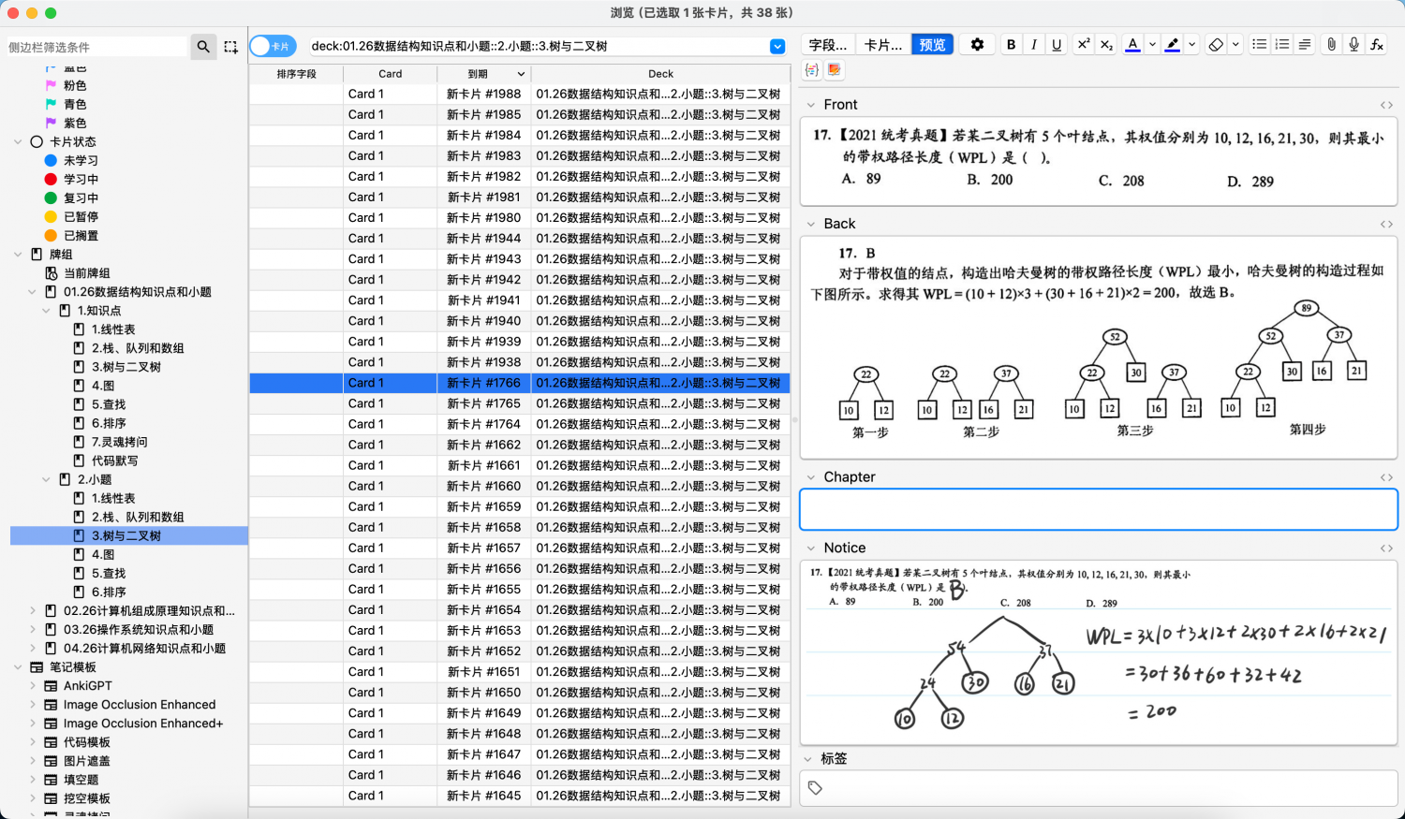
Task: Apply superscript formatting
Action: 1084,44
